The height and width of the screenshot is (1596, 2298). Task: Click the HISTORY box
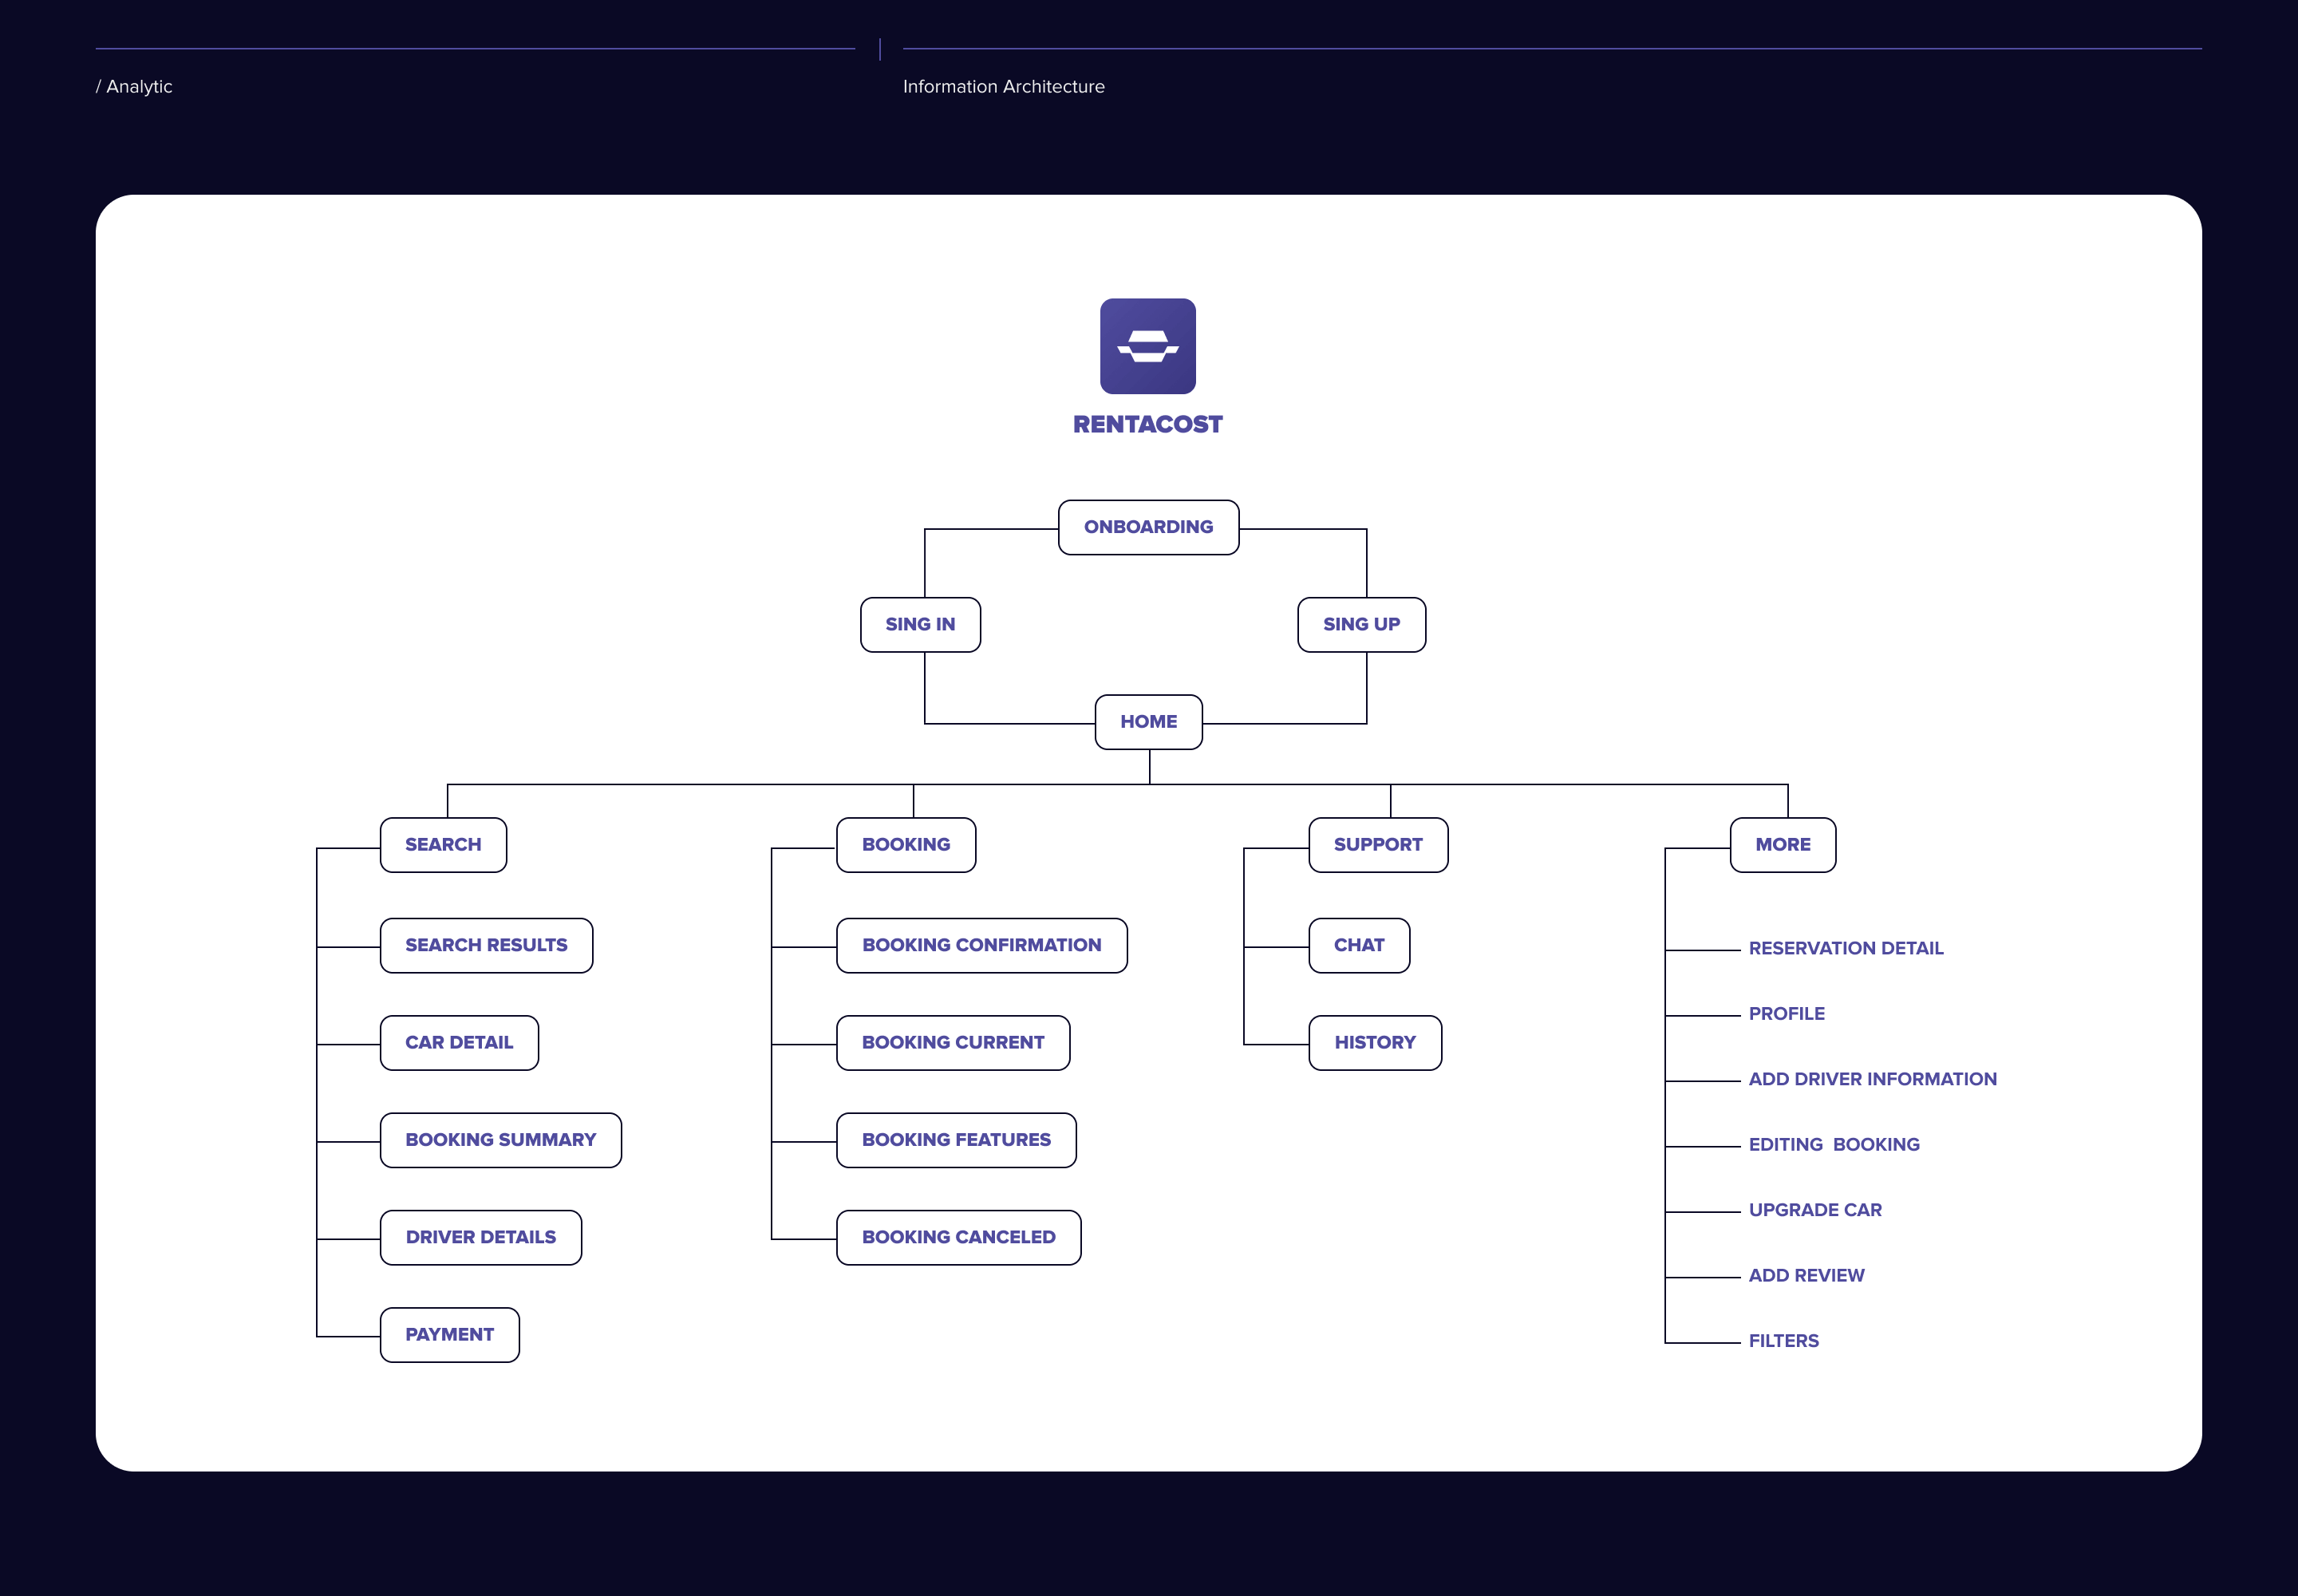(1374, 1042)
